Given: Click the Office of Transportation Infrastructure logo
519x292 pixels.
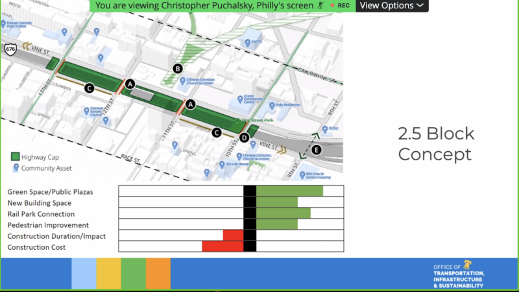Looking at the screenshot, I should click(459, 274).
